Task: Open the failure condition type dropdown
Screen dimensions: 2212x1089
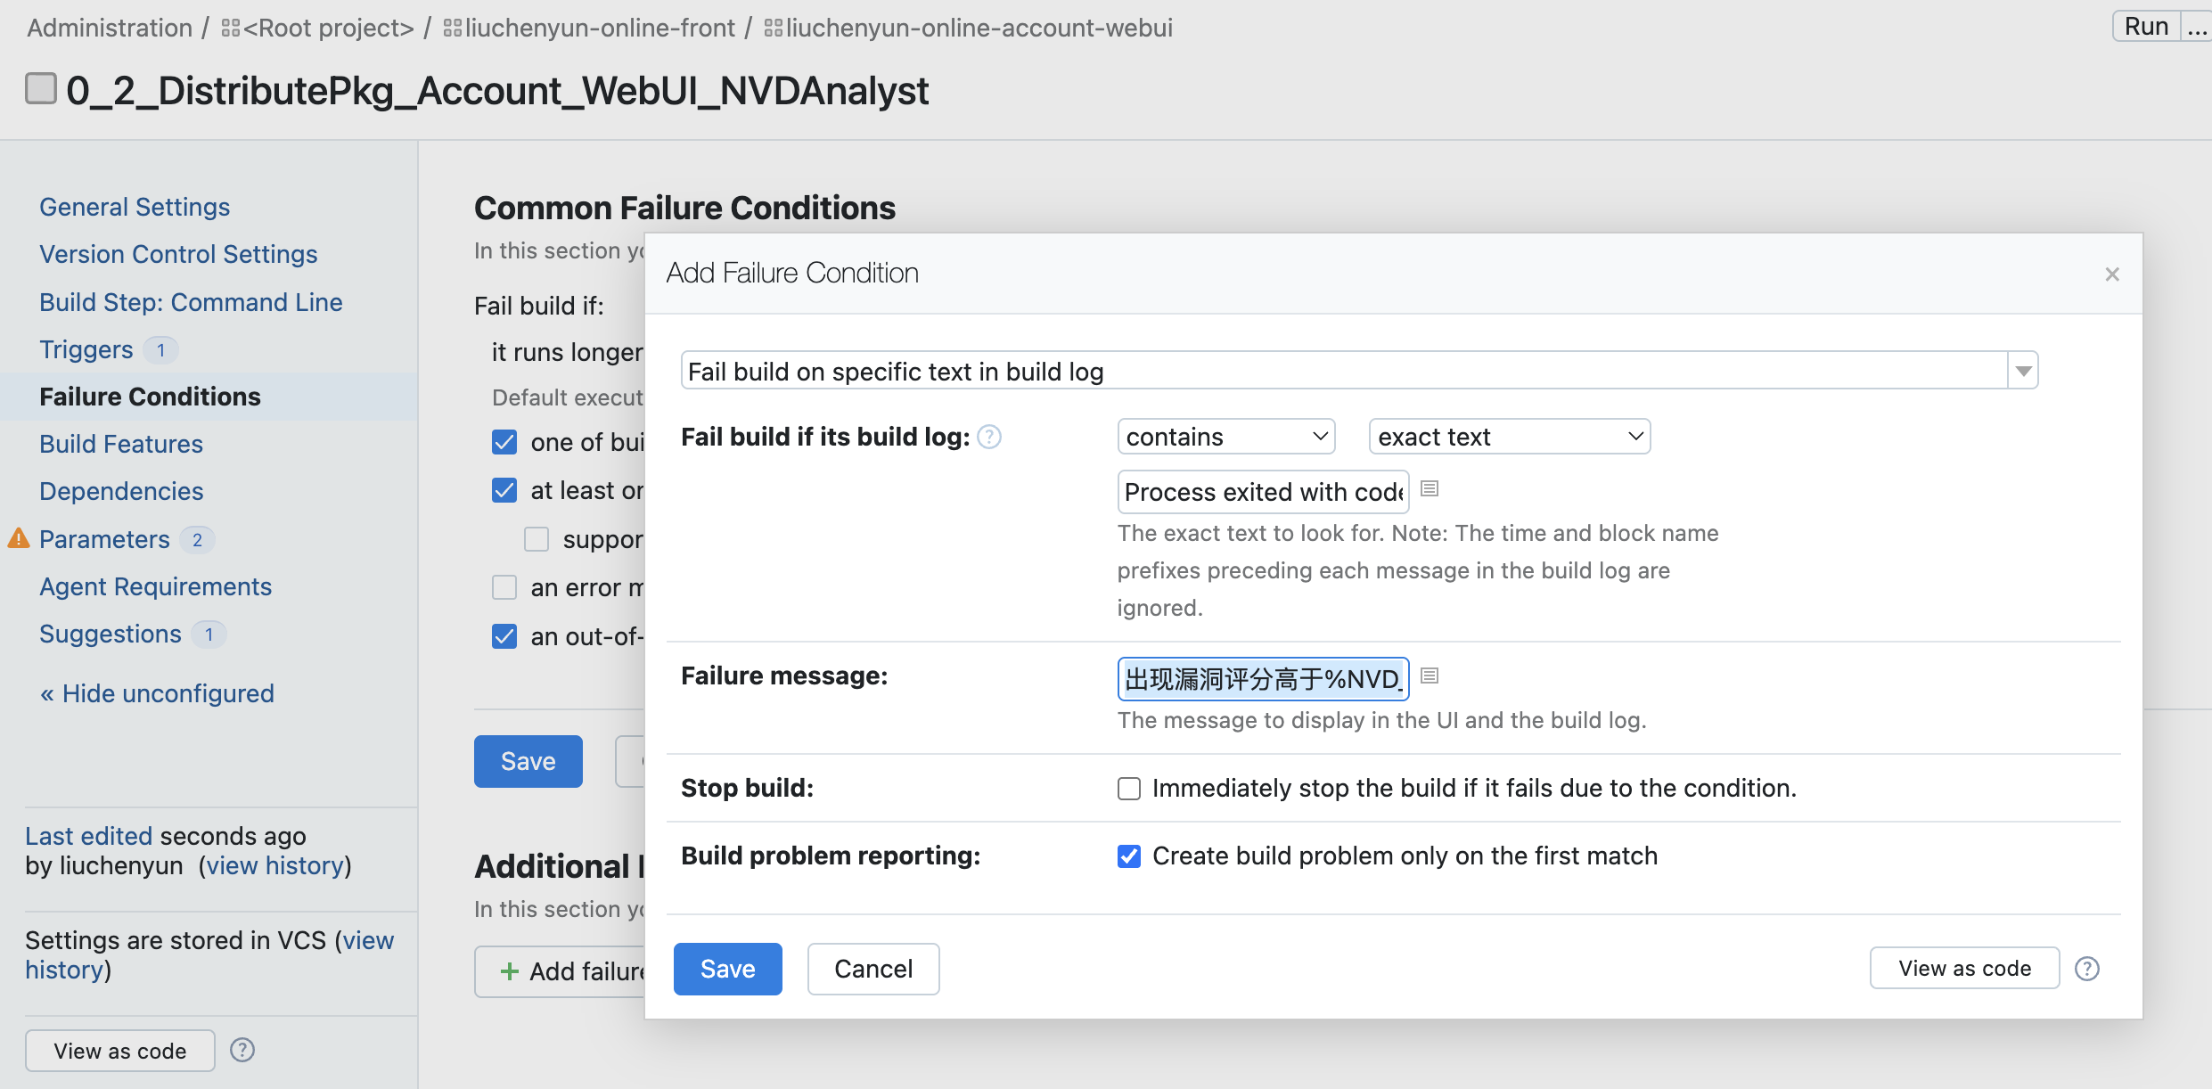Action: click(x=2023, y=371)
